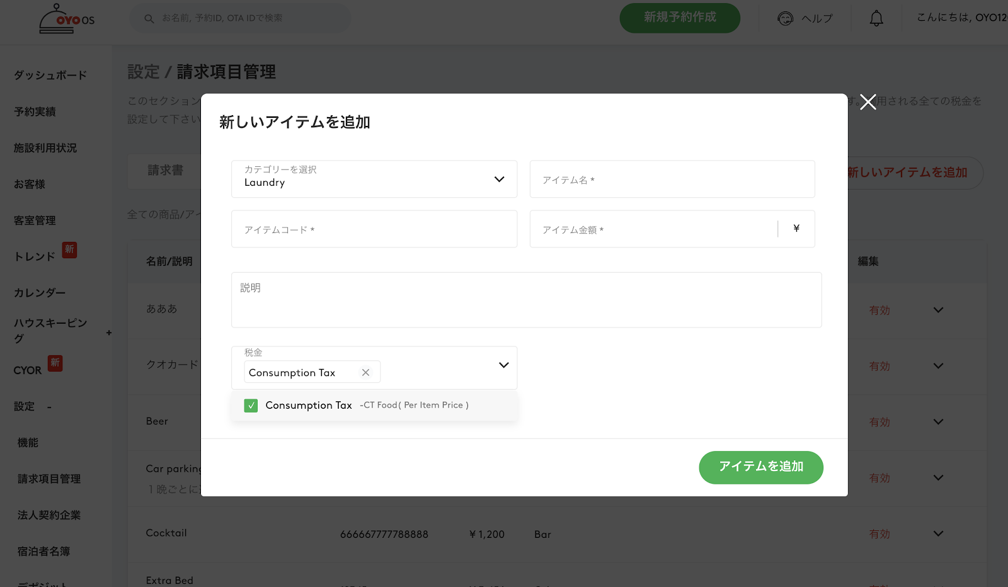1008x587 pixels.
Task: Click the help face icon
Action: pyautogui.click(x=786, y=19)
